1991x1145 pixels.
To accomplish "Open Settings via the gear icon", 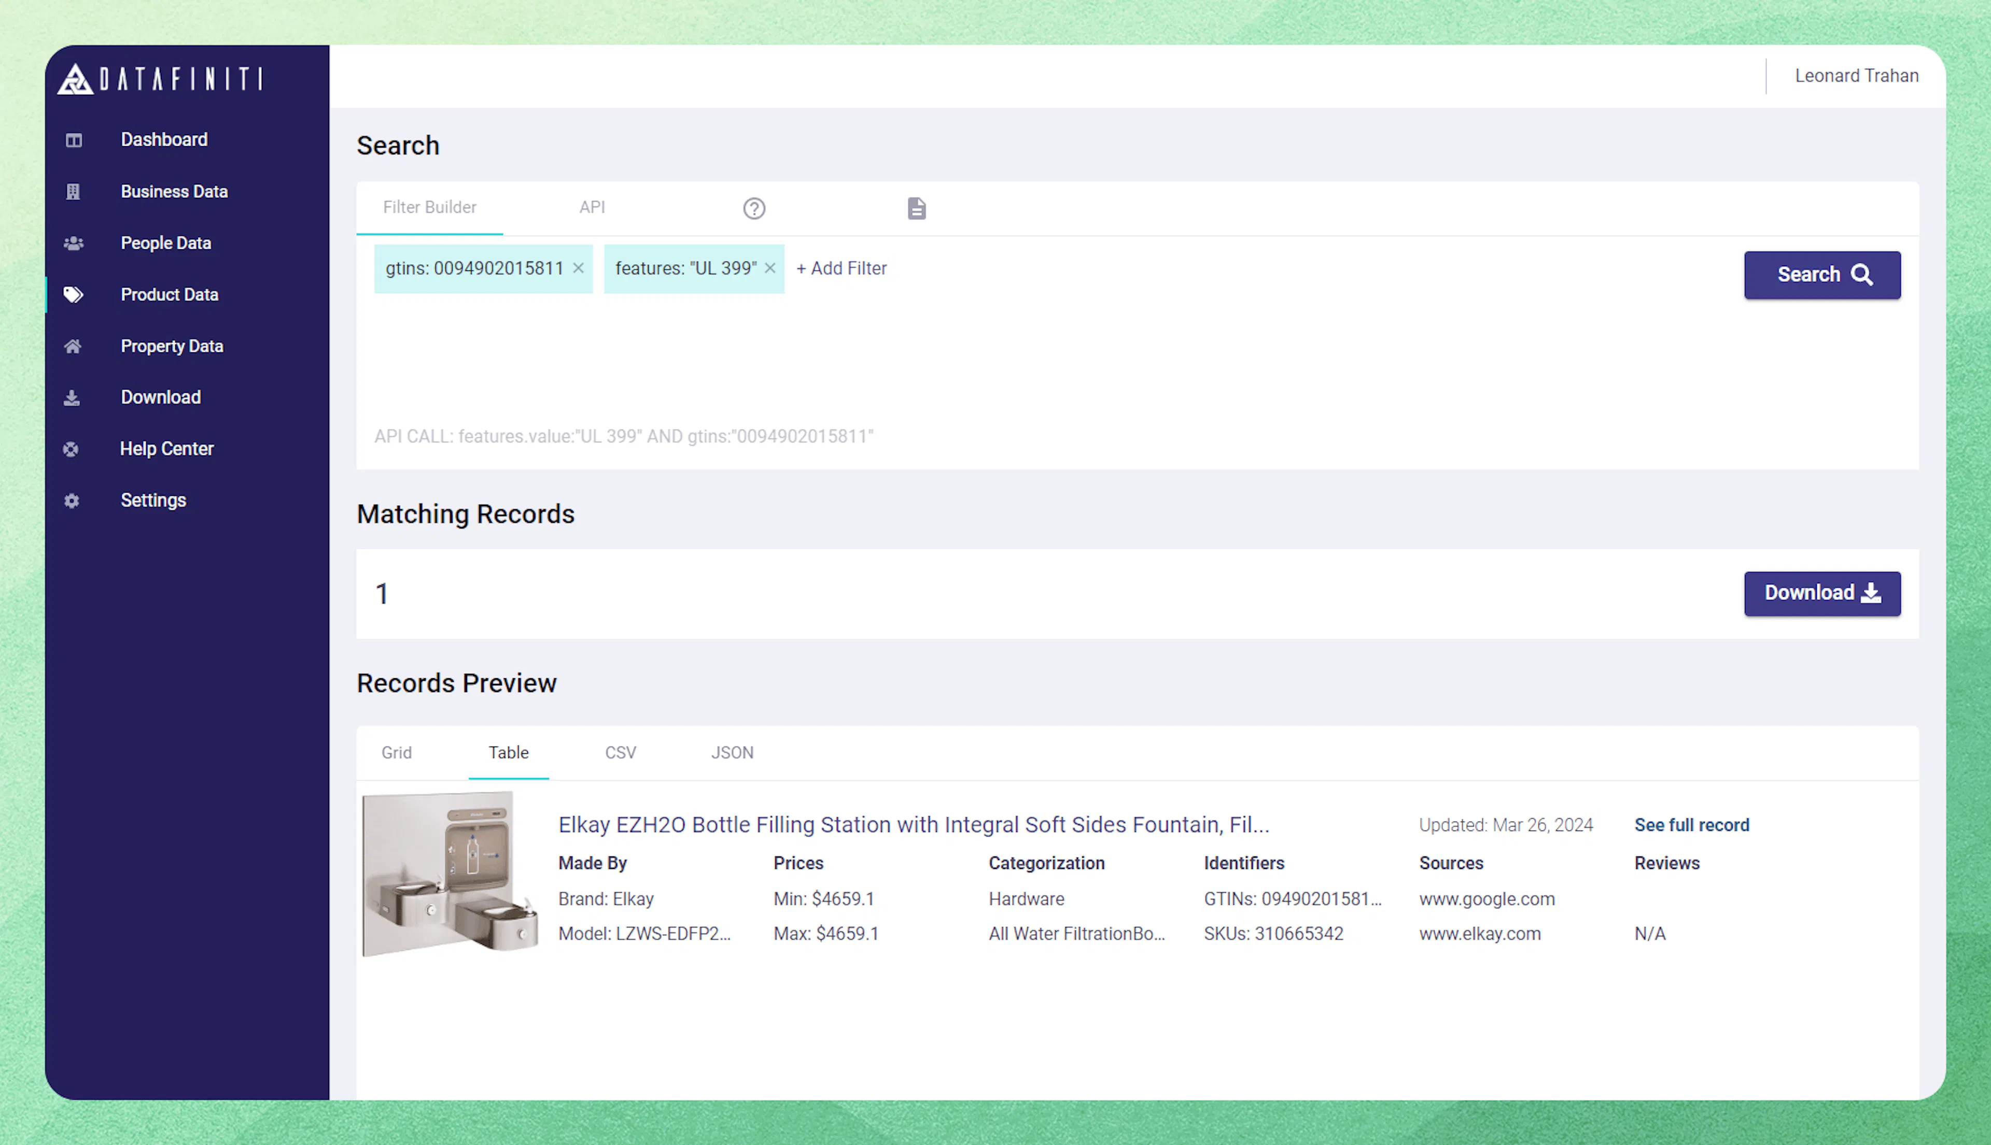I will point(72,500).
